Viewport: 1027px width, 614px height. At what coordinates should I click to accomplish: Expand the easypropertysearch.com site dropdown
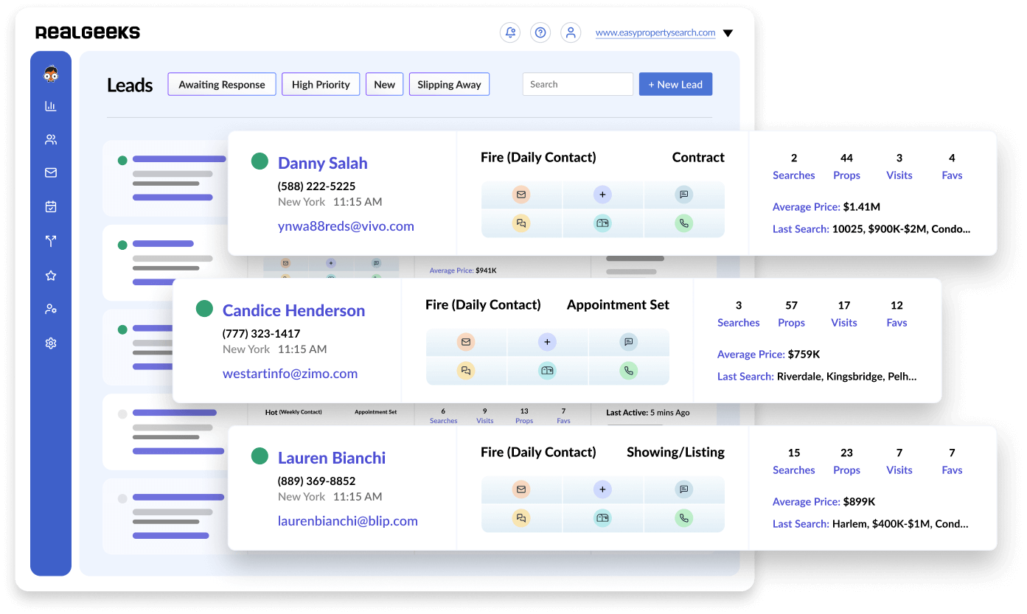tap(728, 32)
